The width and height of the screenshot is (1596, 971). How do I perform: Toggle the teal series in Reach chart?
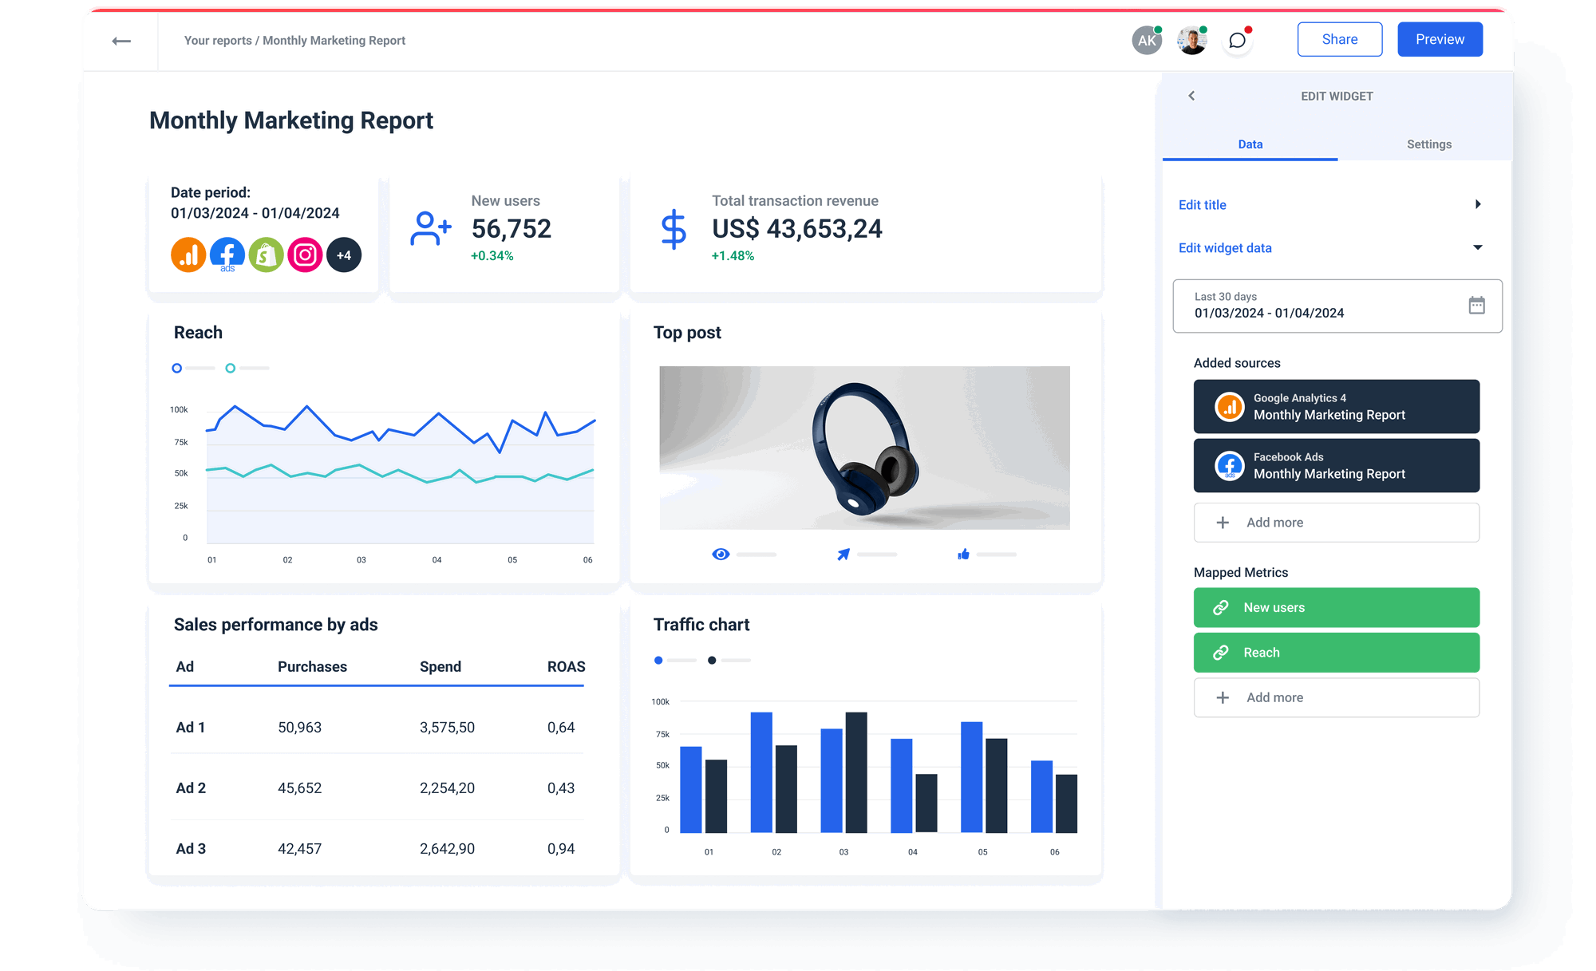[231, 368]
